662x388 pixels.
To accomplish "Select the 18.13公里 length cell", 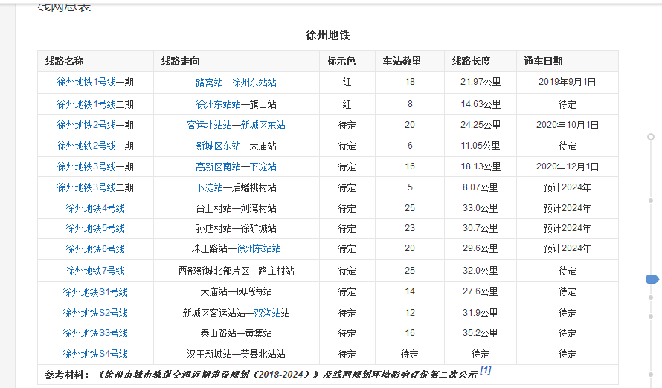I will coord(481,166).
